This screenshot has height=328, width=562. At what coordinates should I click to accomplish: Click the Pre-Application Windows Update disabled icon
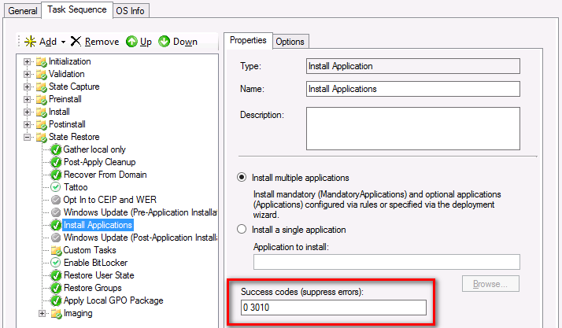56,212
